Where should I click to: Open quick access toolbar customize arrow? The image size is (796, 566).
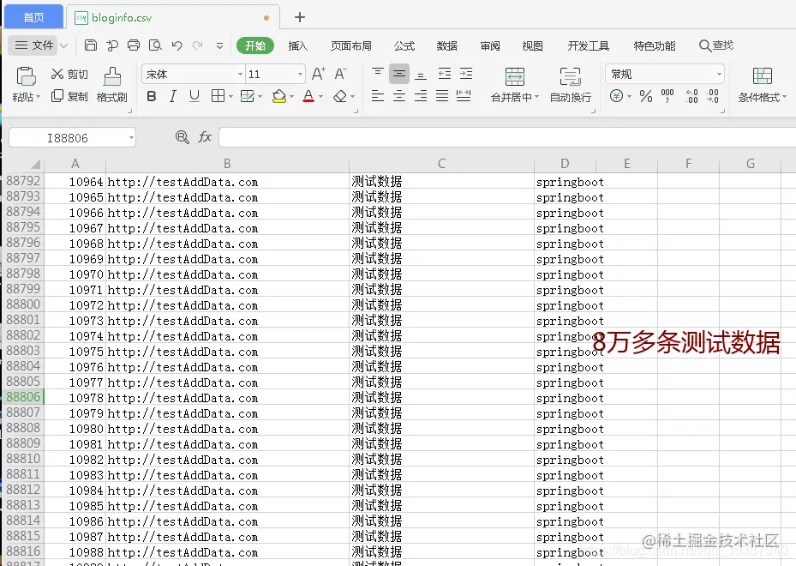[220, 45]
